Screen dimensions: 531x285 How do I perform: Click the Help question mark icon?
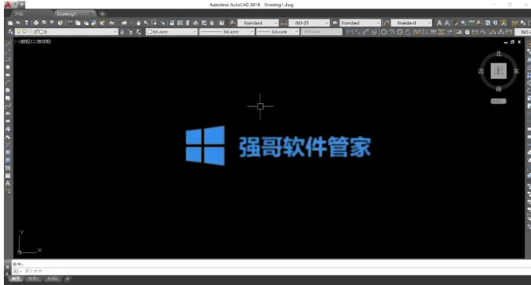pyautogui.click(x=221, y=23)
